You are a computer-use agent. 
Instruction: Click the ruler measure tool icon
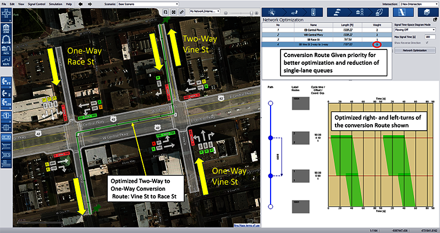182,11
